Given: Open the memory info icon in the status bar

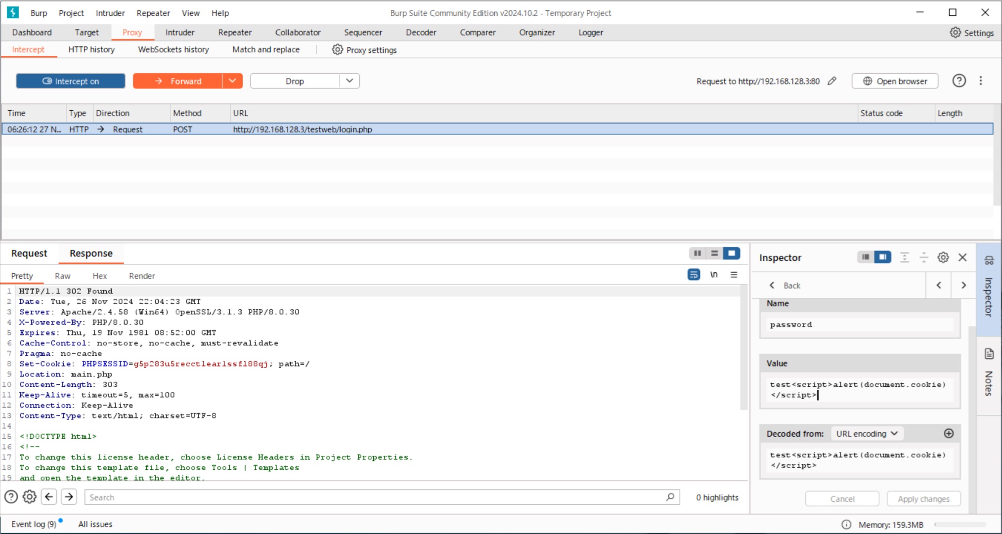Looking at the screenshot, I should pyautogui.click(x=846, y=525).
